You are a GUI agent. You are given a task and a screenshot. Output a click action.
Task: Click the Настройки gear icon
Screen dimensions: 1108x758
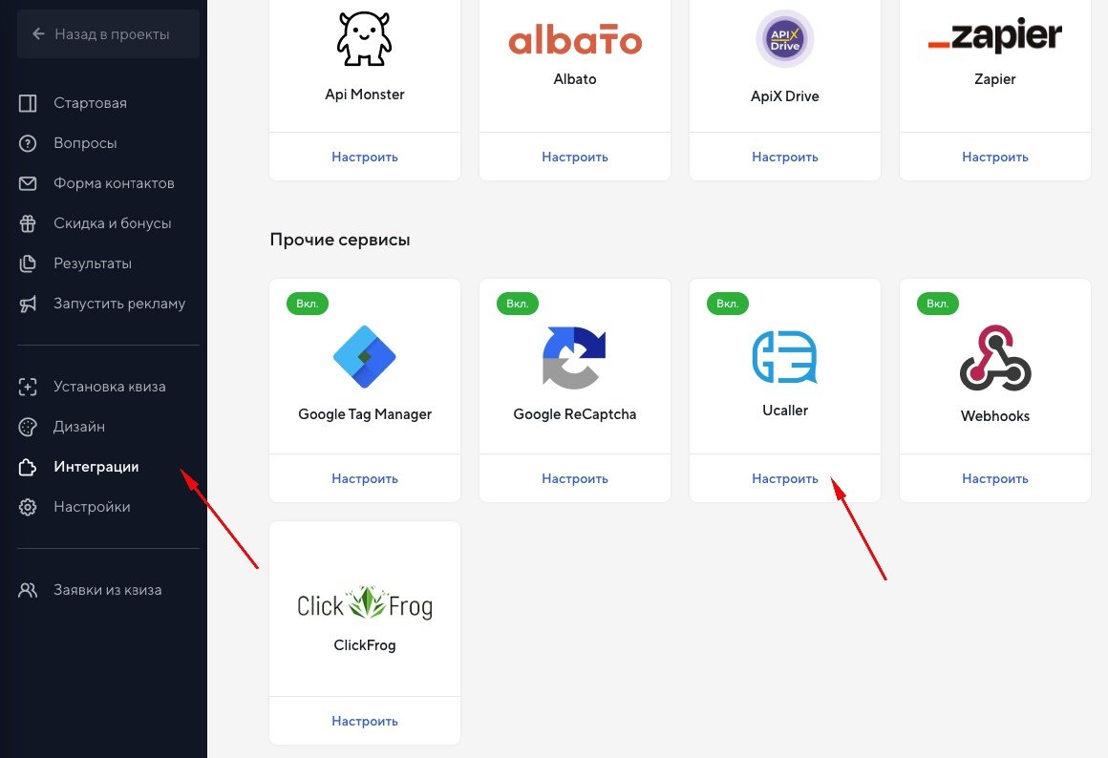click(x=28, y=507)
